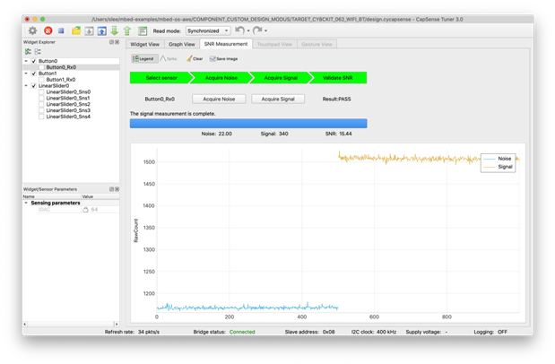Click the blue export-arrow toolbar icon
This screenshot has width=555, height=364.
tap(102, 31)
